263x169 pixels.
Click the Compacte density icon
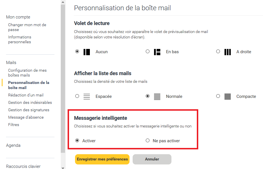click(x=227, y=96)
